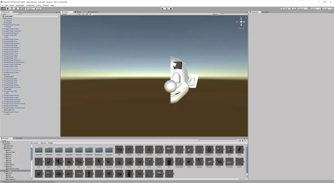Image resolution: width=334 pixels, height=183 pixels.
Task: Expand ImageTarget Katze in Hierarchy
Action: [x=3, y=39]
